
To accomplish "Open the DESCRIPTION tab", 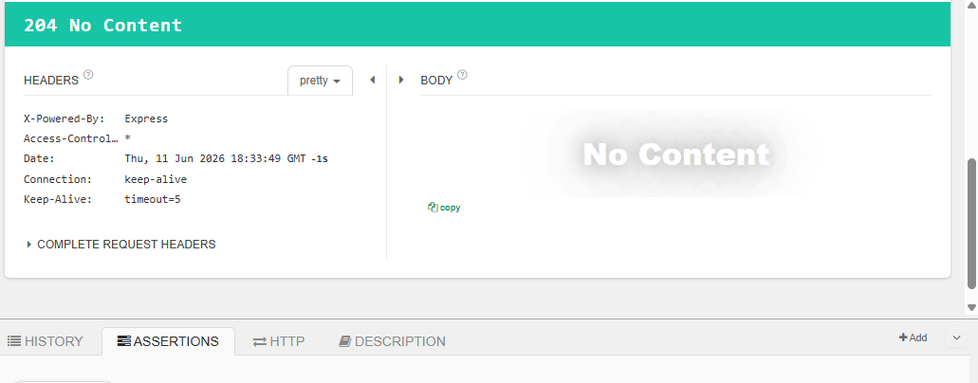I will tap(393, 341).
